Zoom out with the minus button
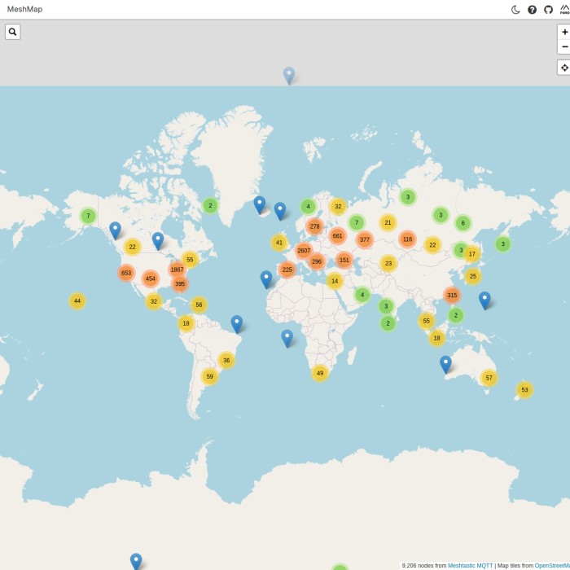Viewport: 570px width, 570px height. 564,47
